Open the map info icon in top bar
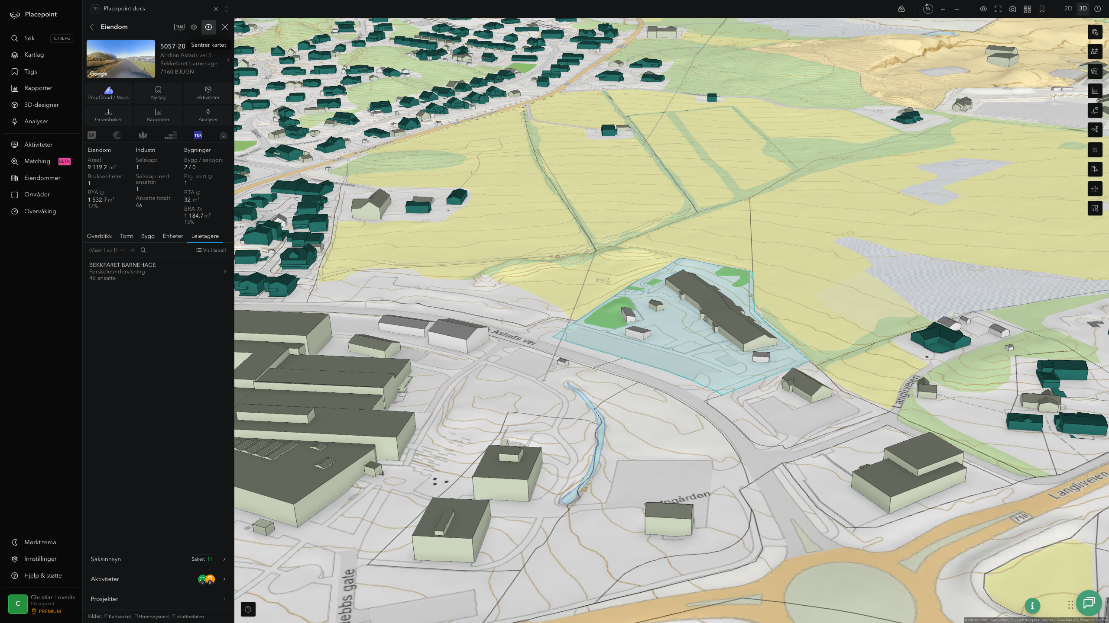The image size is (1109, 623). click(1097, 9)
